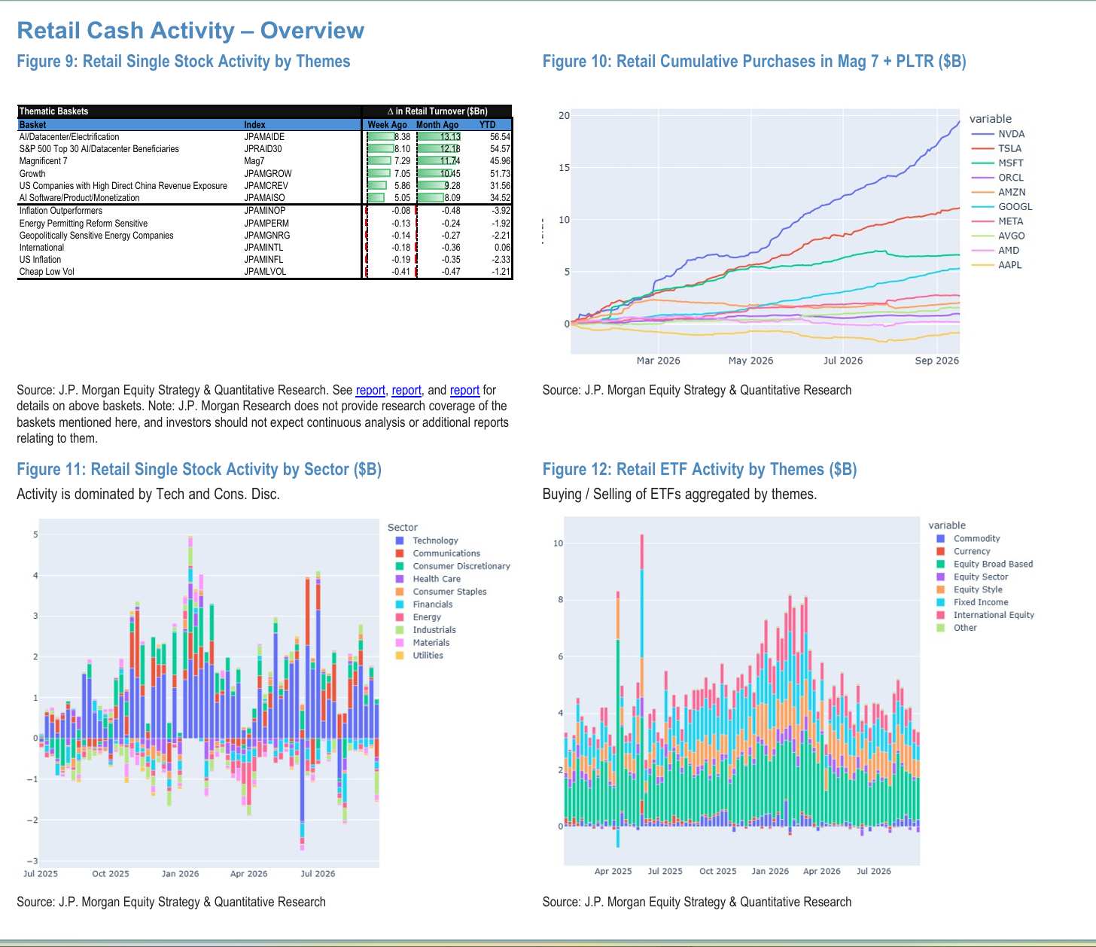Screen dimensions: 1096x947
Task: Select the 'AI Software/Product/Monetization' basket name
Action: (x=80, y=198)
